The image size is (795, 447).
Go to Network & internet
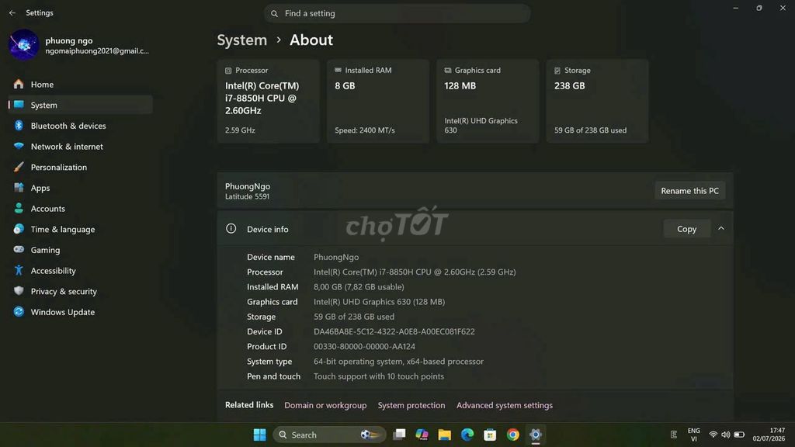[80, 147]
